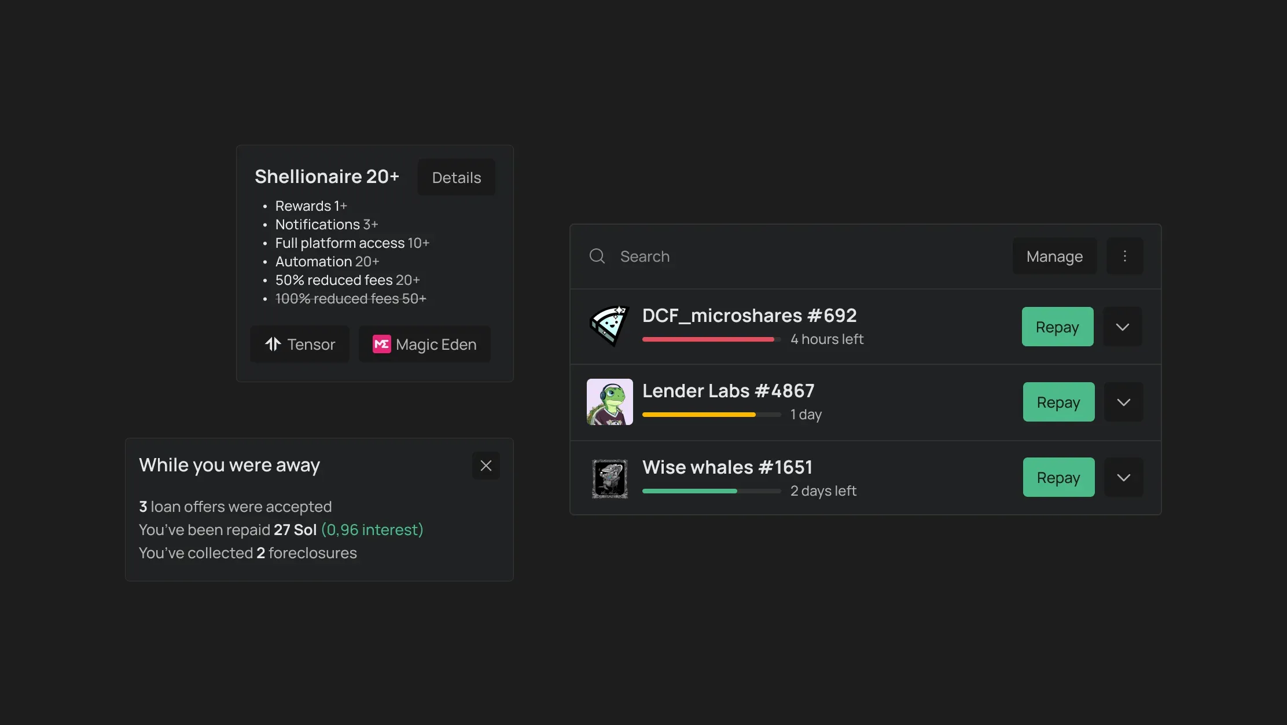Open Shellionaire Details
Image resolution: width=1287 pixels, height=725 pixels.
click(456, 177)
